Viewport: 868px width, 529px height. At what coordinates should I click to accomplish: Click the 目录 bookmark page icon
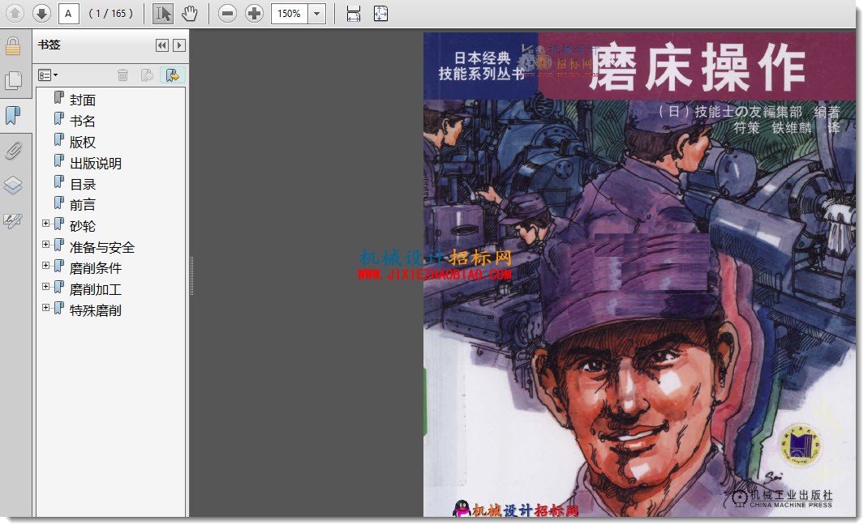click(x=59, y=181)
